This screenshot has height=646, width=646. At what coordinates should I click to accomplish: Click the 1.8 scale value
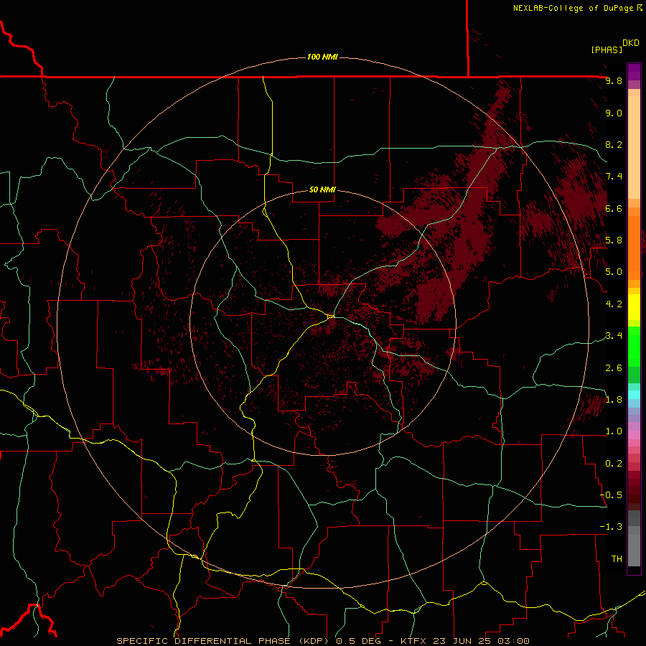[614, 399]
